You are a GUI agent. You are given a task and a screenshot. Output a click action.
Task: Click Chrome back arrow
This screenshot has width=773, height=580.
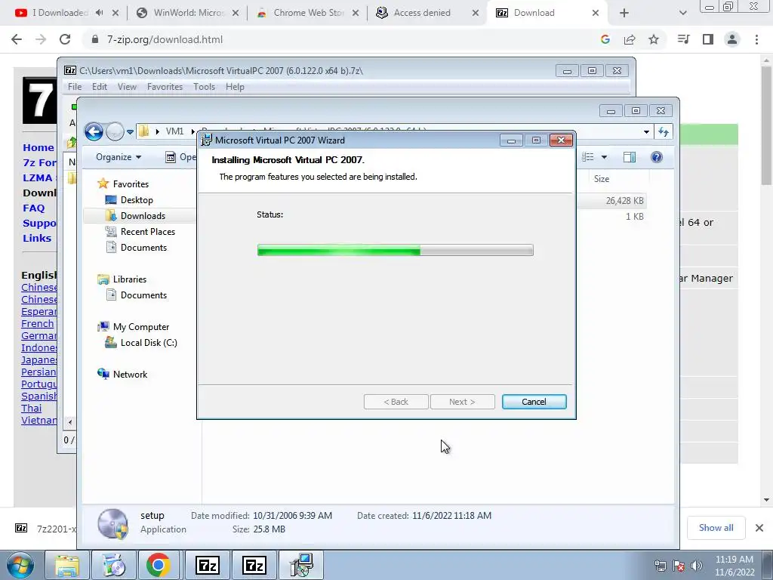(x=17, y=39)
